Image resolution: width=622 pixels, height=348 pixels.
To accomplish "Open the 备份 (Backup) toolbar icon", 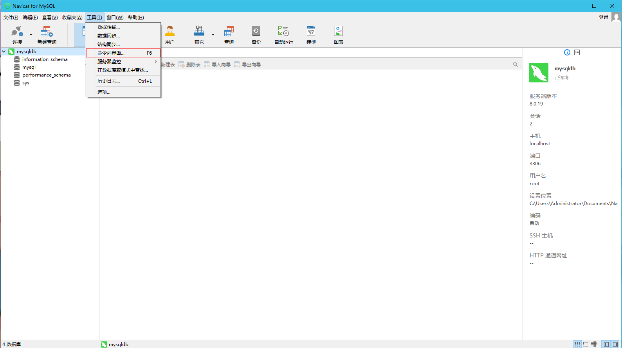I will click(x=256, y=31).
